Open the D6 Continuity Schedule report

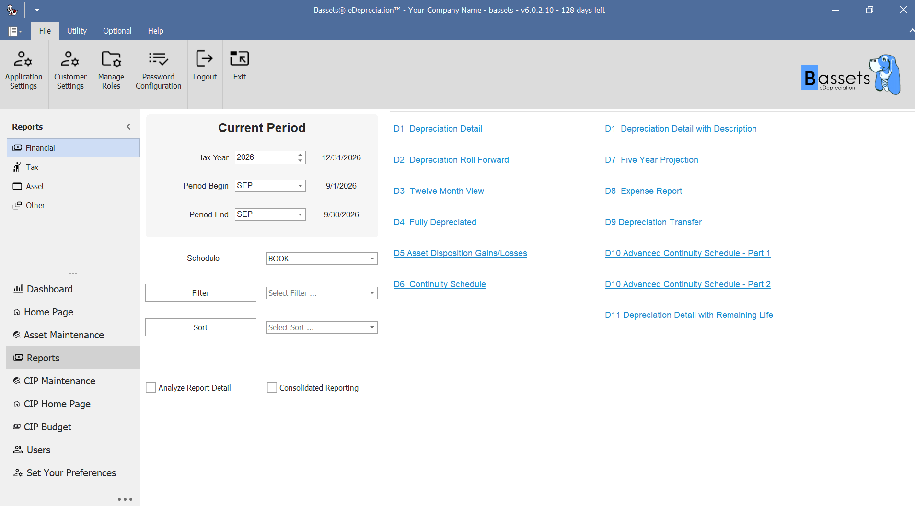click(440, 284)
